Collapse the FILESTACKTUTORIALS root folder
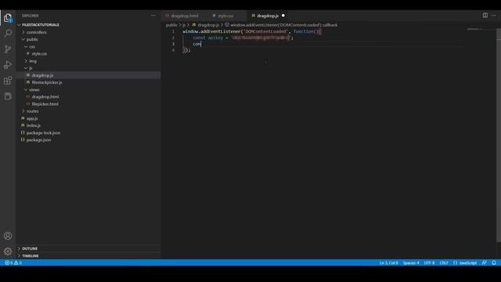501x282 pixels. tap(41, 24)
